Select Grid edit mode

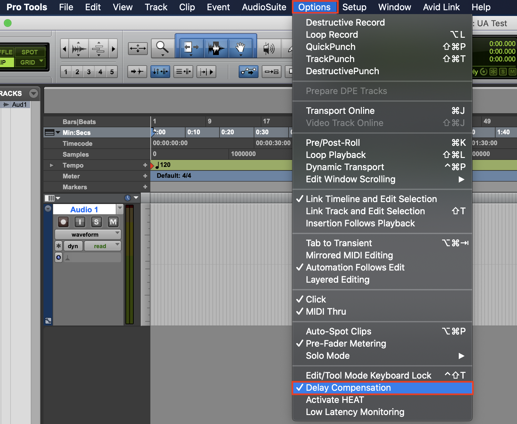pyautogui.click(x=29, y=62)
